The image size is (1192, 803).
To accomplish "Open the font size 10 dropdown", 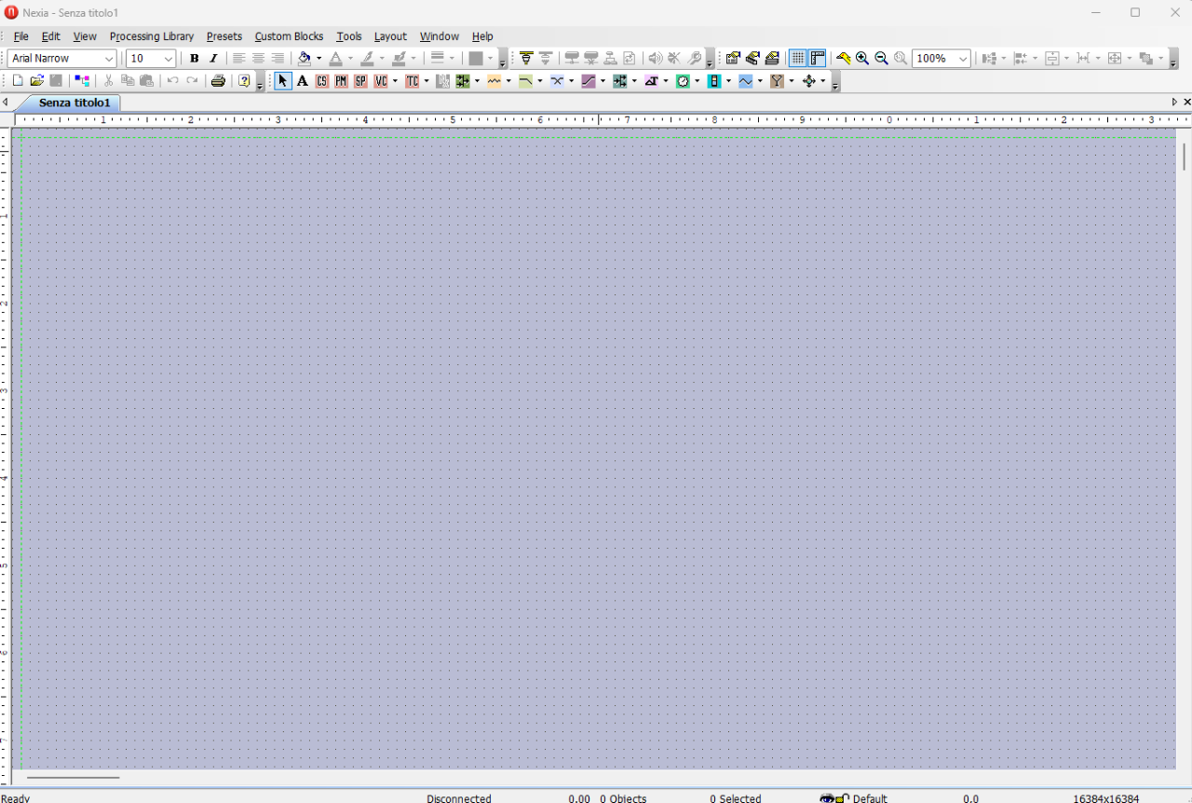I will (152, 58).
